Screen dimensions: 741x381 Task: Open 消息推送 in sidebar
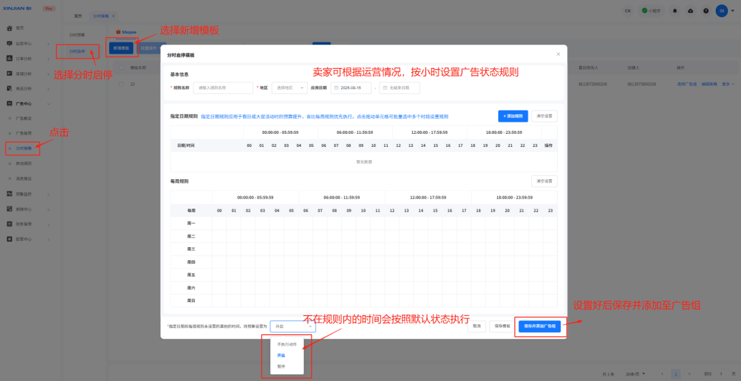23,178
